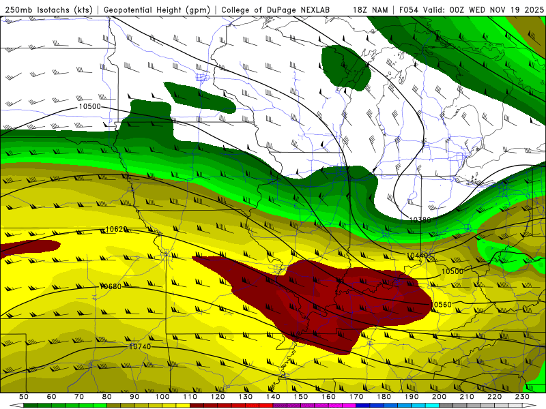Viewport: 546px width, 409px height.
Task: Click the 10500 contour label next to 10440
Action: [452, 271]
